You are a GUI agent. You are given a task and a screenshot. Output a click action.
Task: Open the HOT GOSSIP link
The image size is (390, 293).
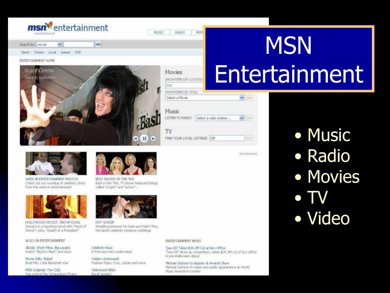tap(105, 222)
